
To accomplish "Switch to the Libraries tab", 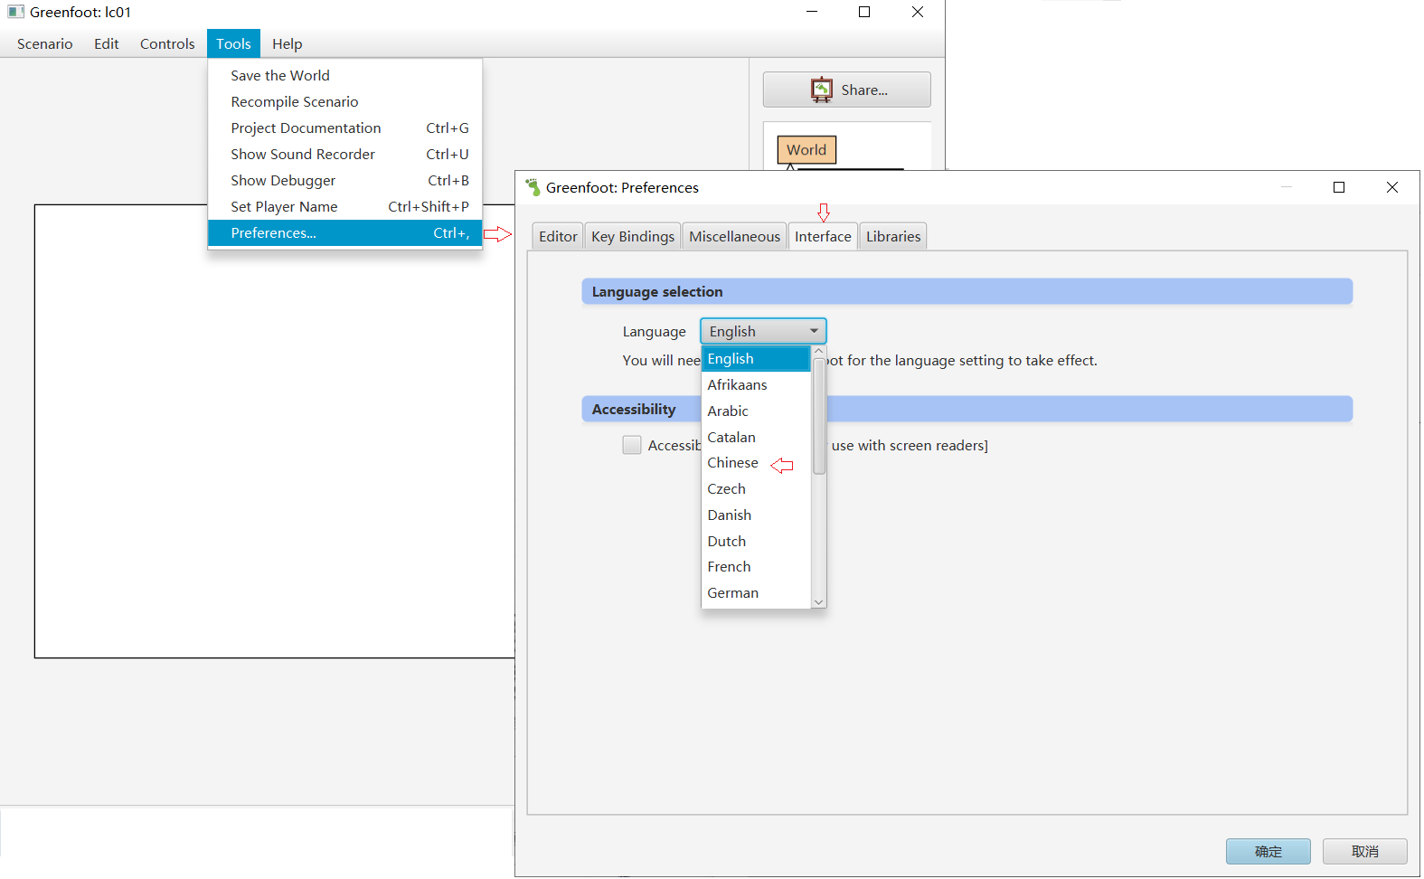I will (x=893, y=237).
